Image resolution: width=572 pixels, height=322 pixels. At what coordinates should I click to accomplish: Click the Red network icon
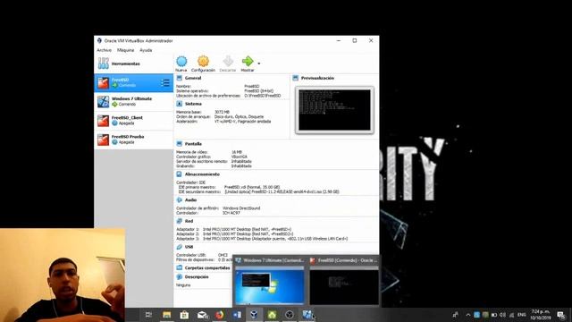tap(179, 221)
